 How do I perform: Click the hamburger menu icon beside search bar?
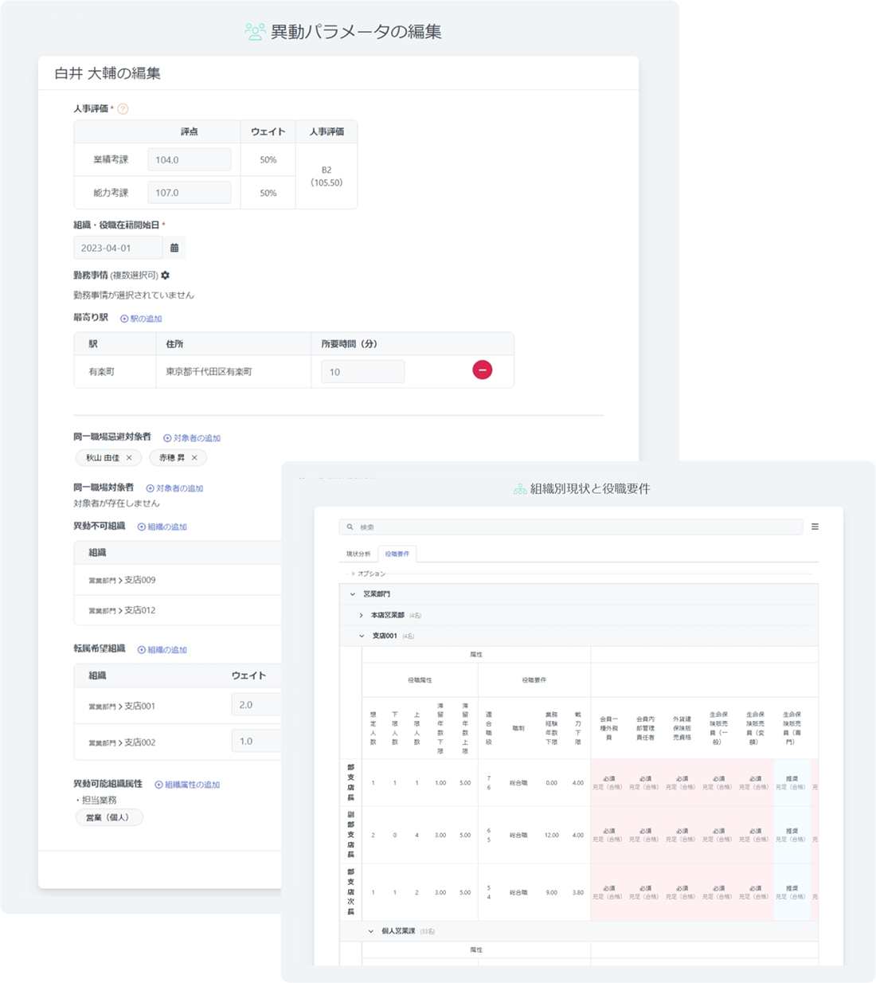click(815, 527)
